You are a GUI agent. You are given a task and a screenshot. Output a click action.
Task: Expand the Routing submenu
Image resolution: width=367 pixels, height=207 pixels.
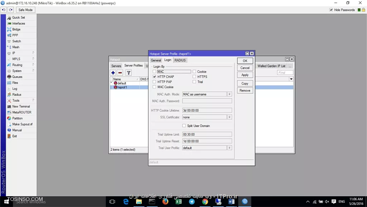pyautogui.click(x=21, y=65)
